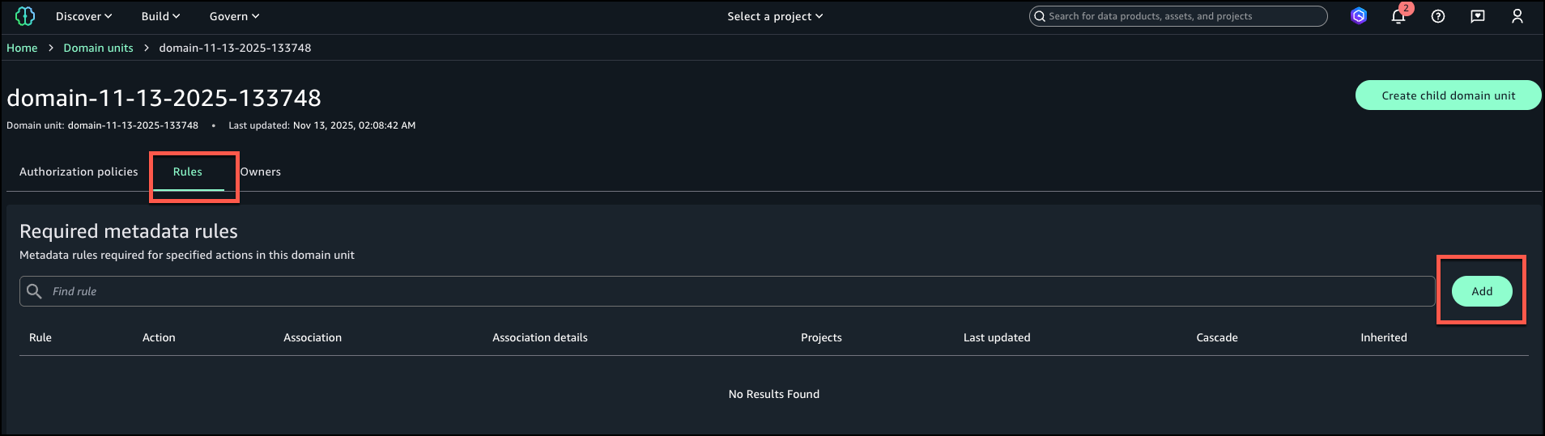Screen dimensions: 1545x436
Task: Select the Rules tab
Action: 188,171
